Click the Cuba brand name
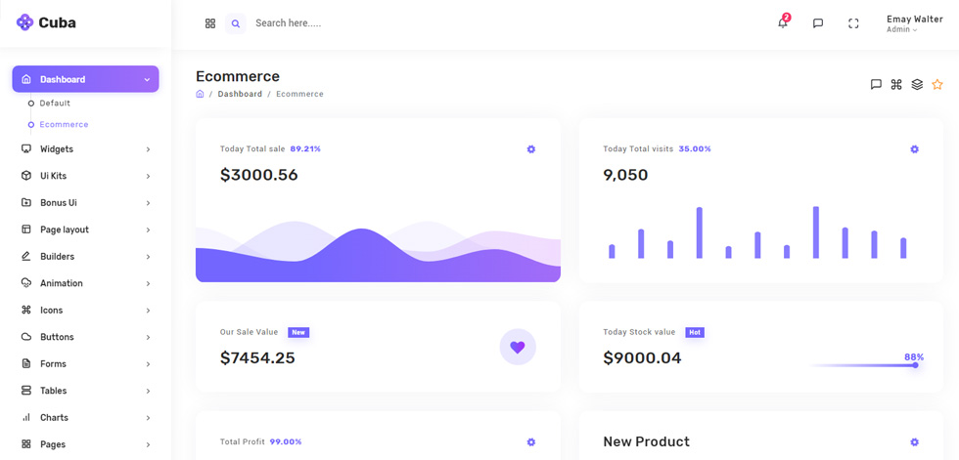Screen dimensions: 959x460 tap(57, 23)
